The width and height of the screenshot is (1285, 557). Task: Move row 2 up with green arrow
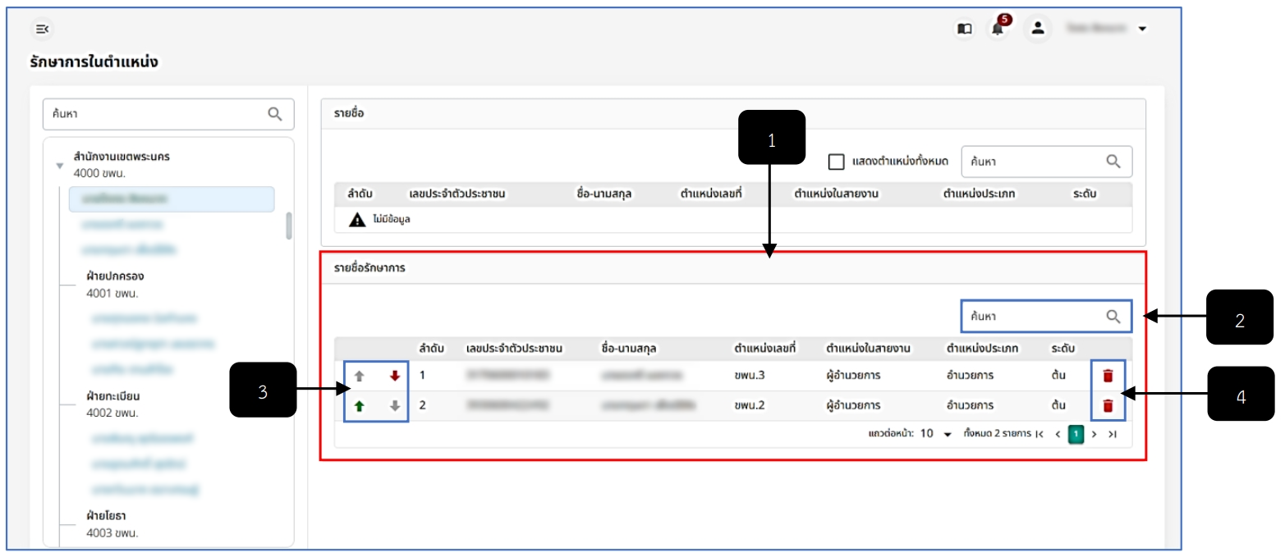(358, 405)
